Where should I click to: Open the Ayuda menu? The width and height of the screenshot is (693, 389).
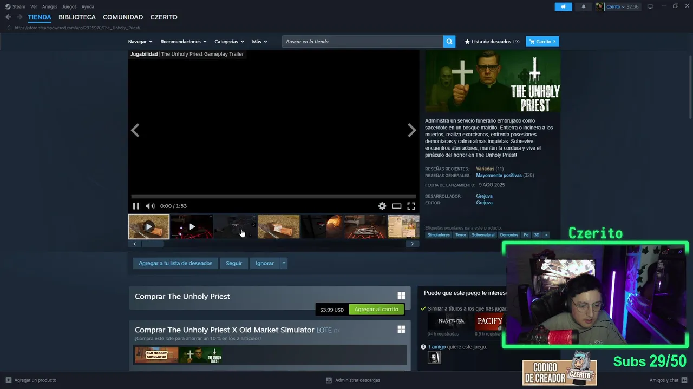88,6
